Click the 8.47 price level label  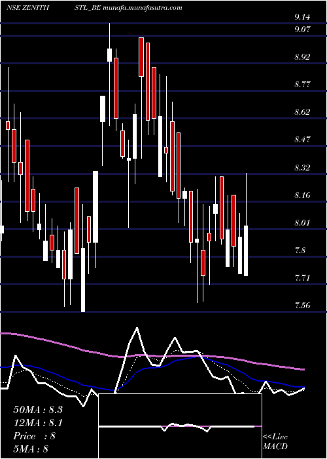[x=302, y=139]
